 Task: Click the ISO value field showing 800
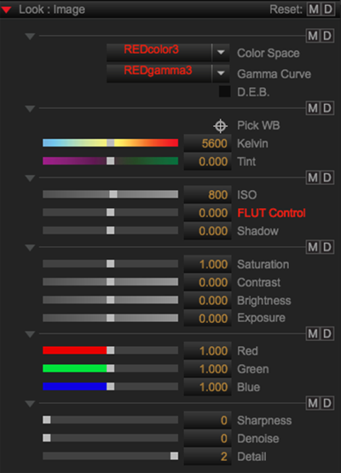coord(208,195)
